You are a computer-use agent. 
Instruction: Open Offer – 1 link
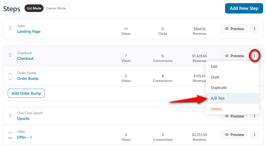[25, 137]
